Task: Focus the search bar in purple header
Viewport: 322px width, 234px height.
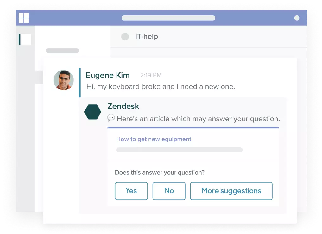Action: click(x=168, y=18)
